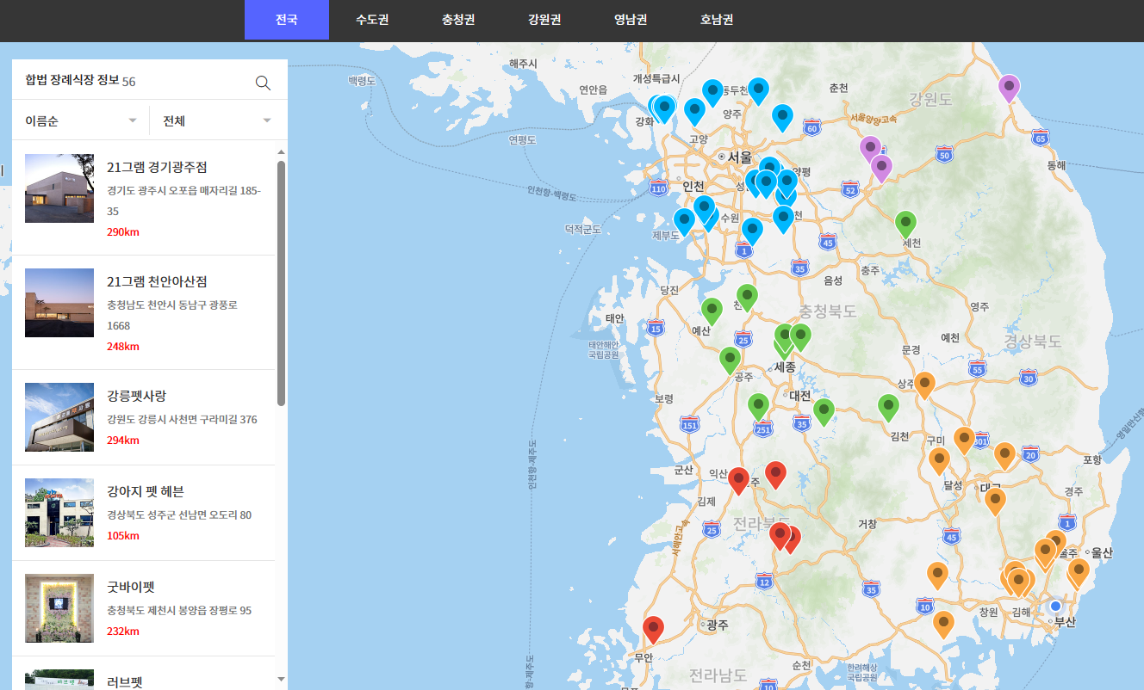Open the 러브펫 listing title
Viewport: 1144px width, 690px height.
(x=124, y=682)
